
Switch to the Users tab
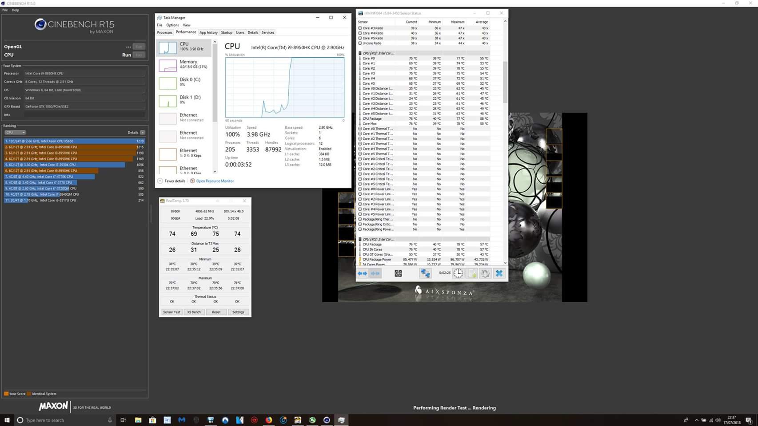pos(240,32)
